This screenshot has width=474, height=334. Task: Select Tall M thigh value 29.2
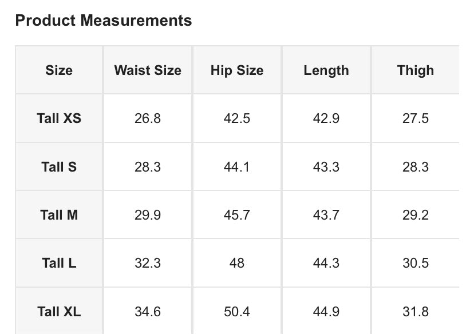[416, 215]
